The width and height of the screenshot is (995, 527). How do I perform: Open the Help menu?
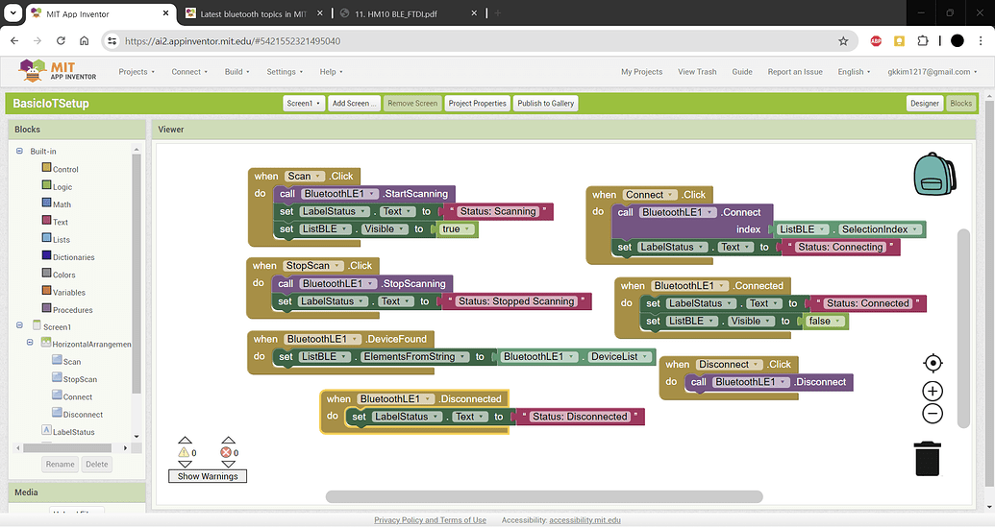click(x=331, y=72)
